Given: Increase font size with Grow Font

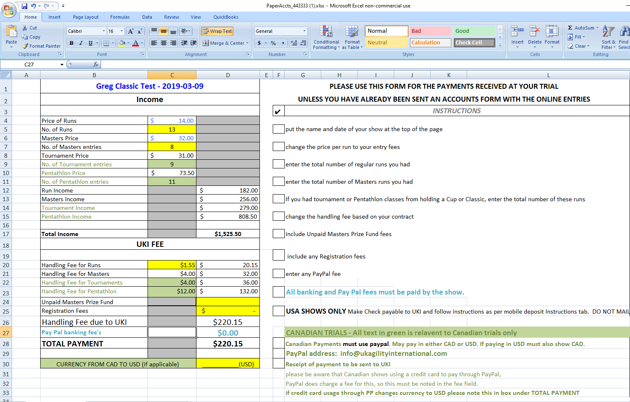Looking at the screenshot, I should [x=131, y=31].
